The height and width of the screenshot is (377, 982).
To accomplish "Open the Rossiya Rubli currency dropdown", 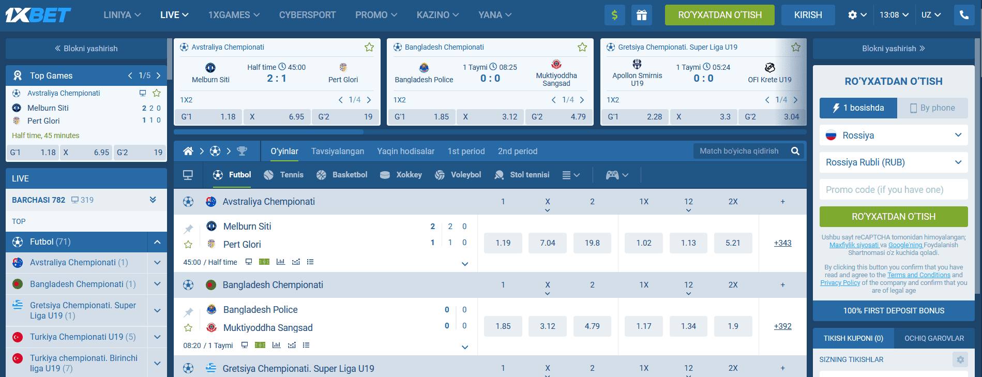I will click(894, 162).
